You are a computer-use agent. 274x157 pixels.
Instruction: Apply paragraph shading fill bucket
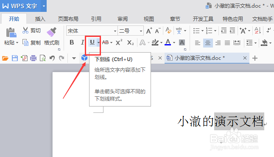264,43
